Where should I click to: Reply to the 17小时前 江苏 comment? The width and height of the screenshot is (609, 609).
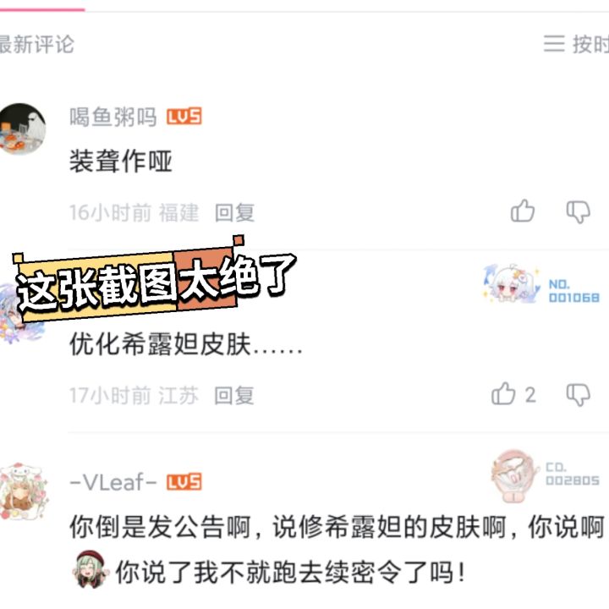(x=234, y=395)
